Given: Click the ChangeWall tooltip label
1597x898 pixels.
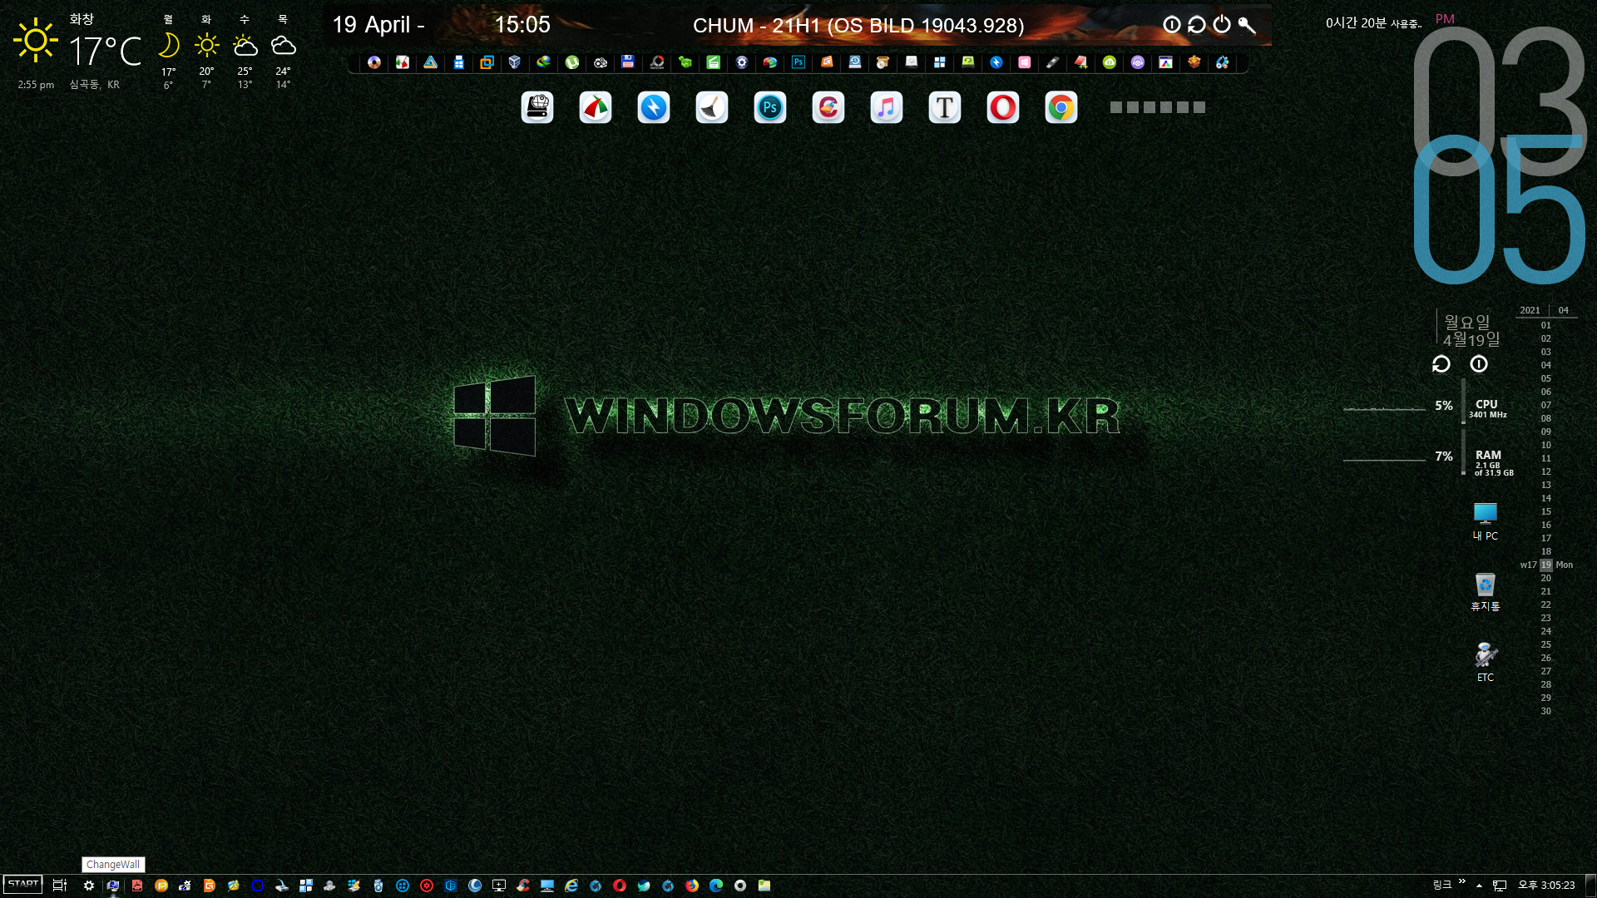Looking at the screenshot, I should 113,865.
